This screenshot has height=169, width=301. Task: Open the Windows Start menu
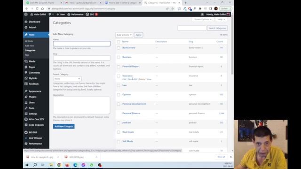[27, 165]
